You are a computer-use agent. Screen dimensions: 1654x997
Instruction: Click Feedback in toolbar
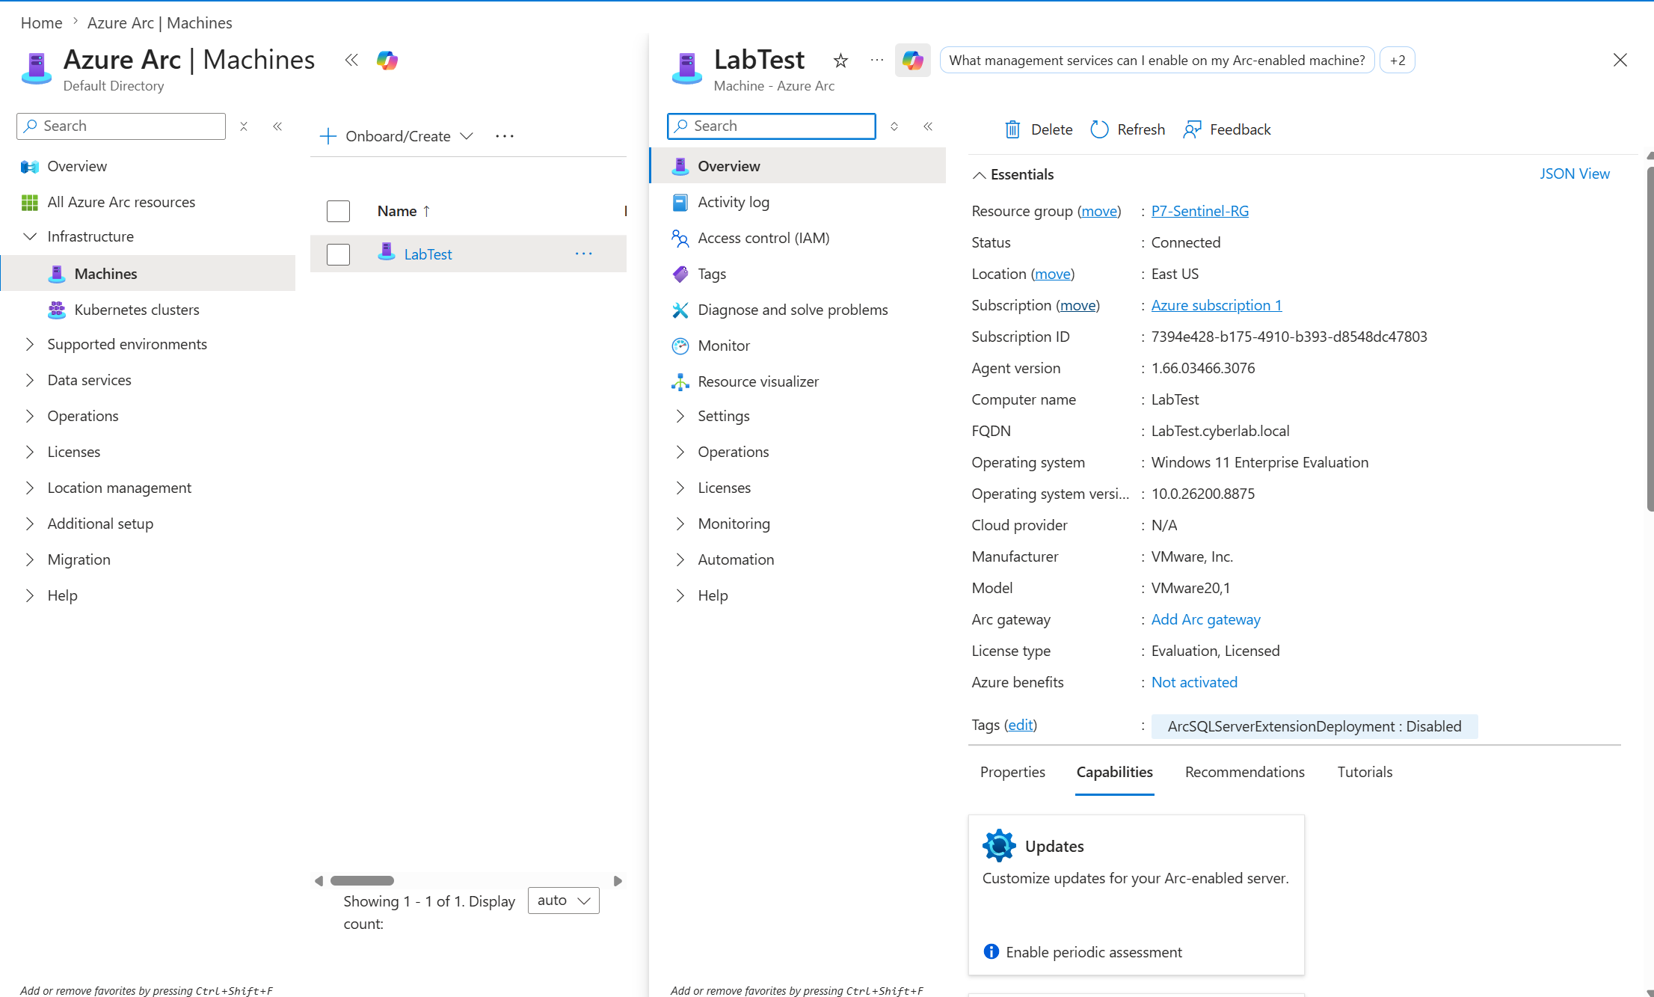coord(1226,129)
